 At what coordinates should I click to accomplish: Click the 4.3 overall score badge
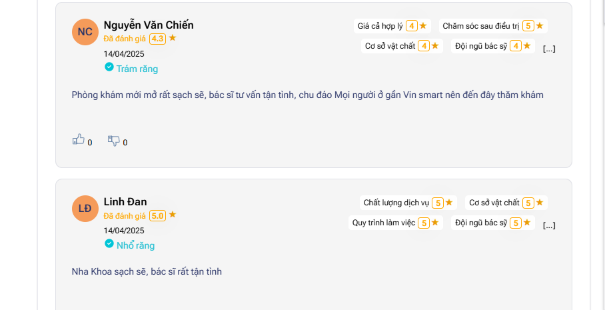[158, 39]
